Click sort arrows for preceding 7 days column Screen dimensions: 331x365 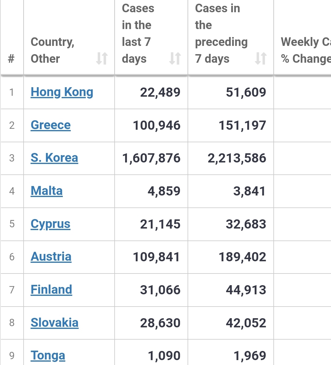(261, 58)
